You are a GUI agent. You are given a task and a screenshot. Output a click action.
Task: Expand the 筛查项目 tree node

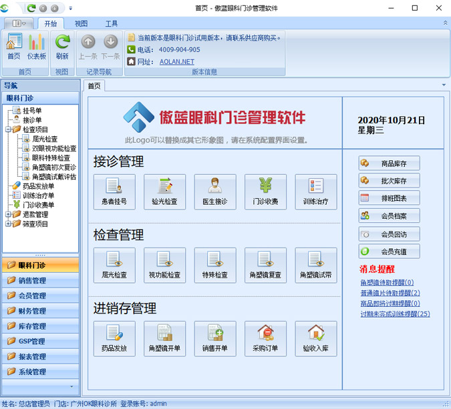coord(8,224)
